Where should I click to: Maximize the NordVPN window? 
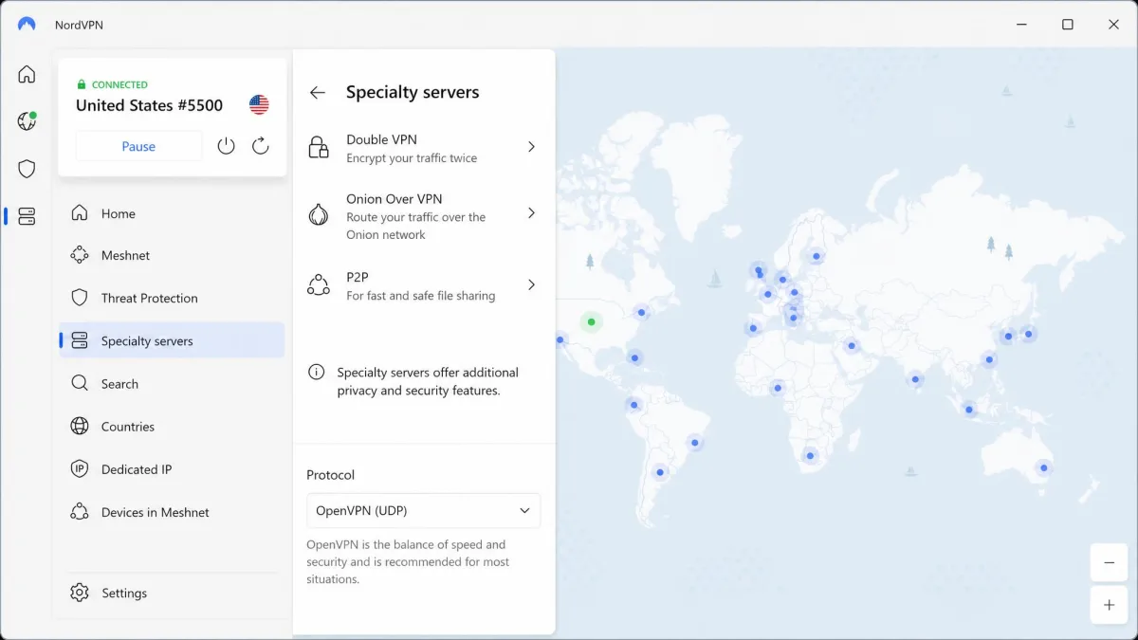click(x=1068, y=25)
